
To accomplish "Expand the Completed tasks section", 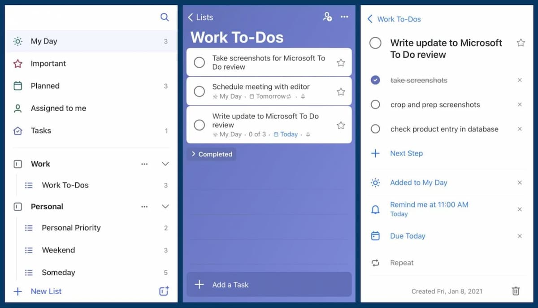I will pos(212,154).
